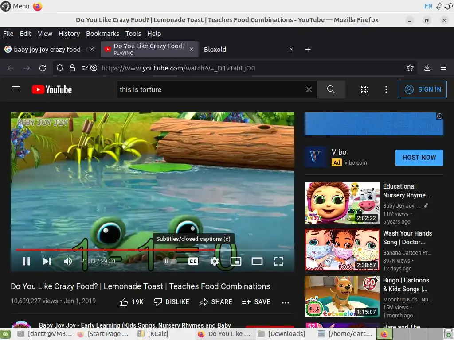
Task: Toggle the autoplay switch in player
Action: tap(170, 261)
